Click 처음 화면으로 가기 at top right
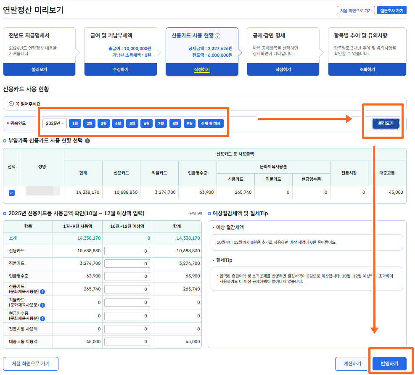The height and width of the screenshot is (375, 415). (x=356, y=11)
